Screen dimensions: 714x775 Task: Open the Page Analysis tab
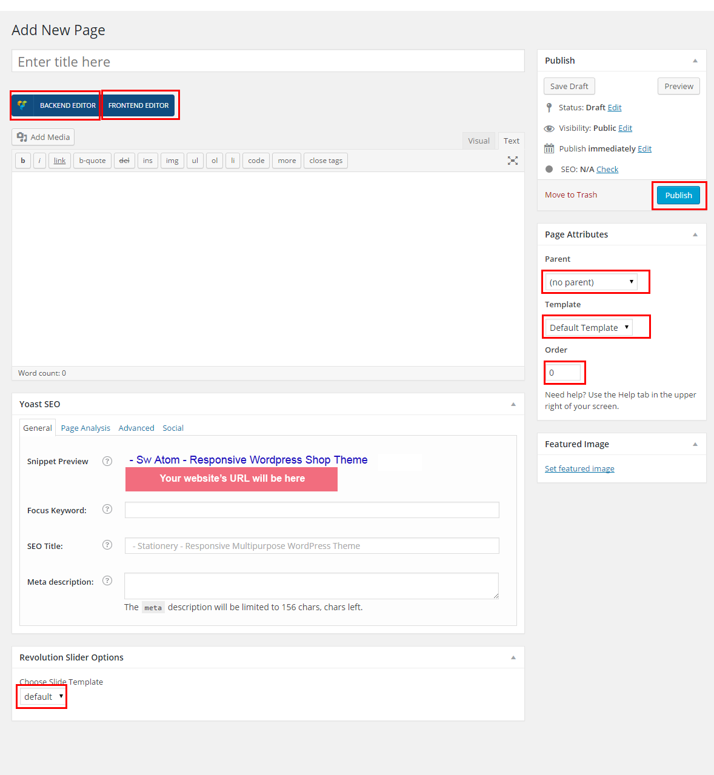(85, 428)
